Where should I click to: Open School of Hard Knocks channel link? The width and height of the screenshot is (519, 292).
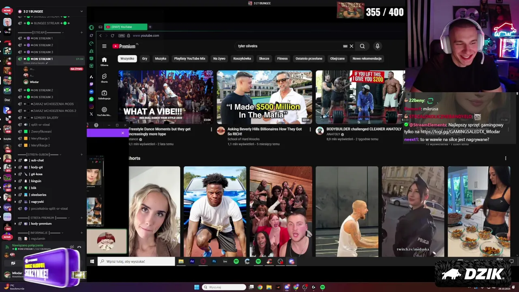click(x=243, y=139)
